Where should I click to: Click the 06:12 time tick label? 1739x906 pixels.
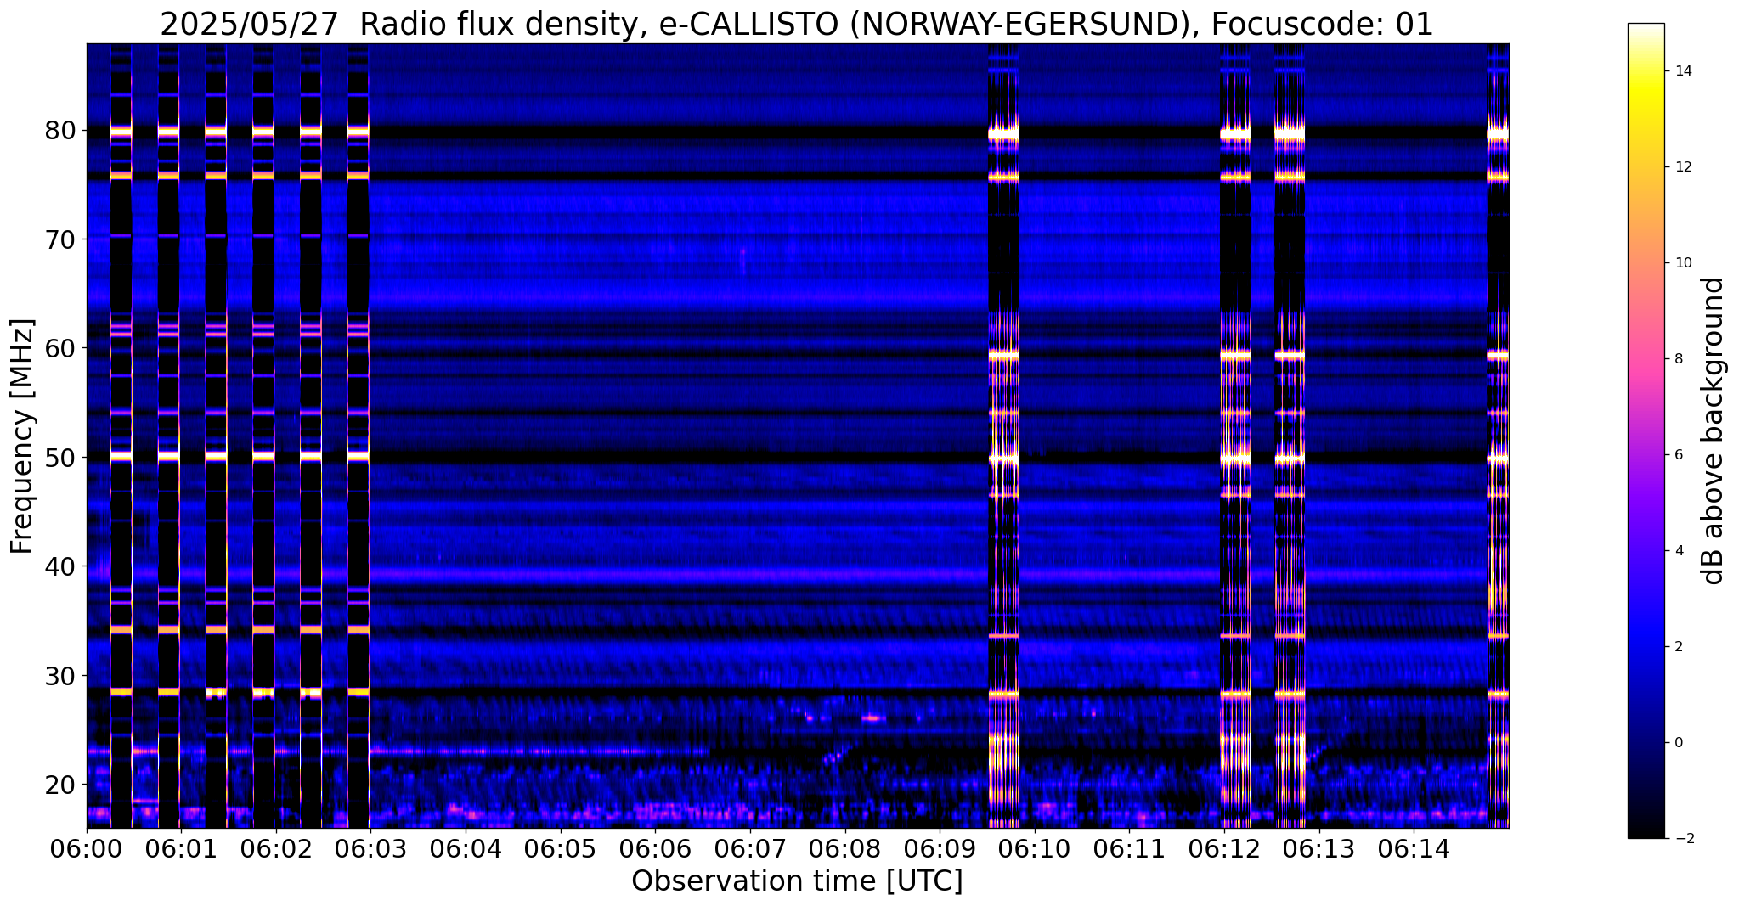point(1224,850)
